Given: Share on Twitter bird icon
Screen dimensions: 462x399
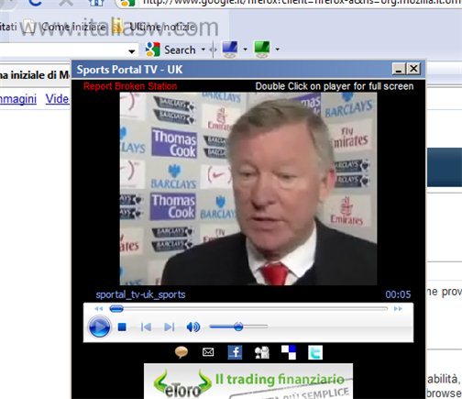Looking at the screenshot, I should (x=315, y=352).
